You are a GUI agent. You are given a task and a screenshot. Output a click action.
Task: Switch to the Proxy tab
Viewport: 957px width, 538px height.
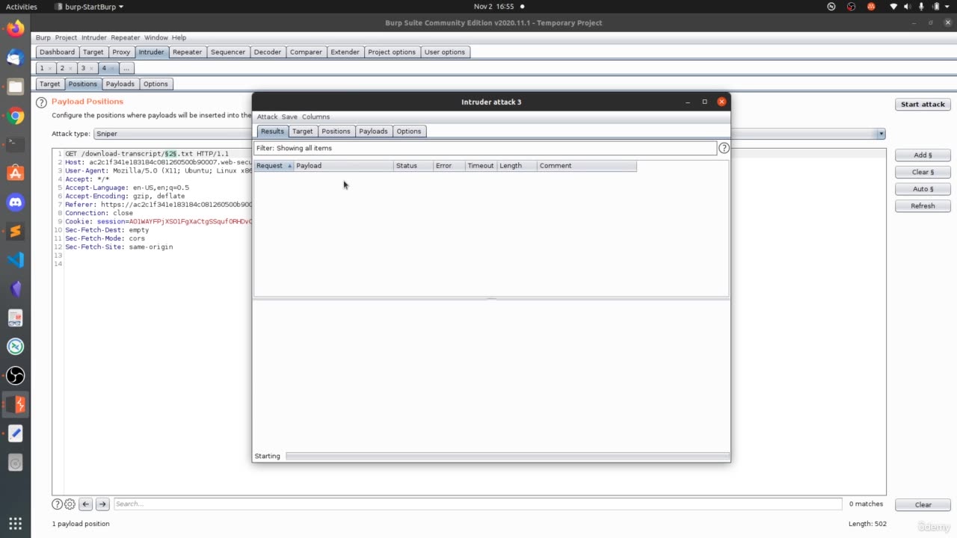coord(121,52)
